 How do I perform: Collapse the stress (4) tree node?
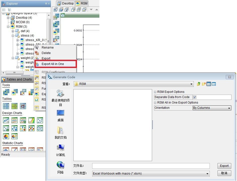[13, 36]
